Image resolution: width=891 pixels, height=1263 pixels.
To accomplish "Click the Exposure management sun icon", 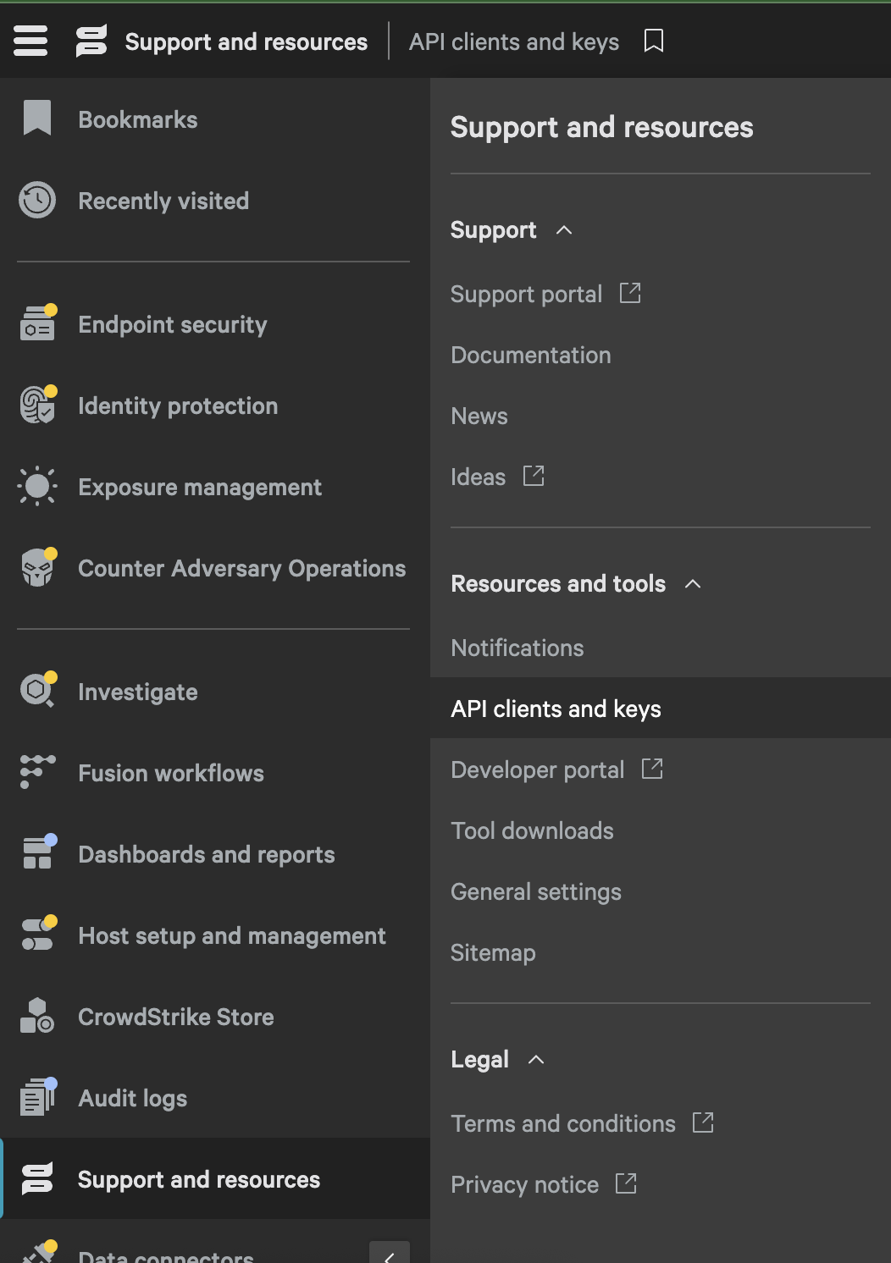I will click(37, 486).
